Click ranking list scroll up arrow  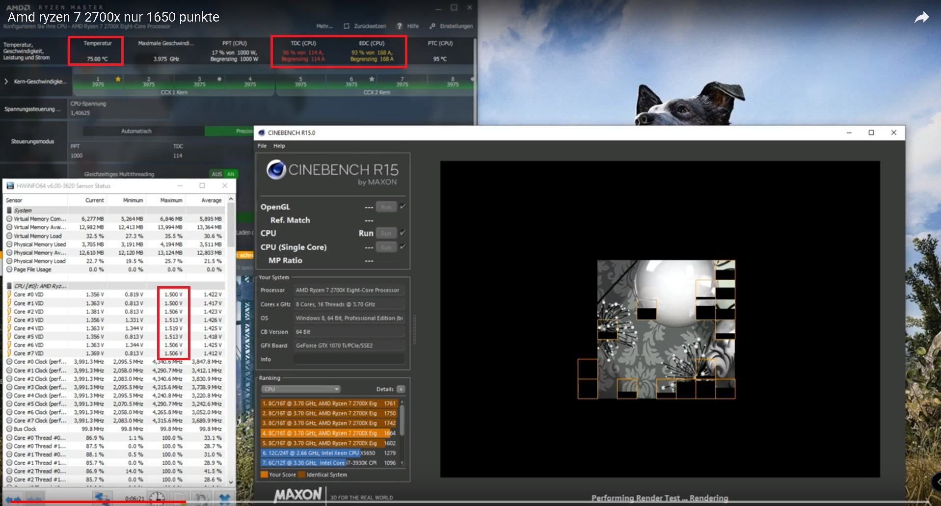click(x=402, y=402)
